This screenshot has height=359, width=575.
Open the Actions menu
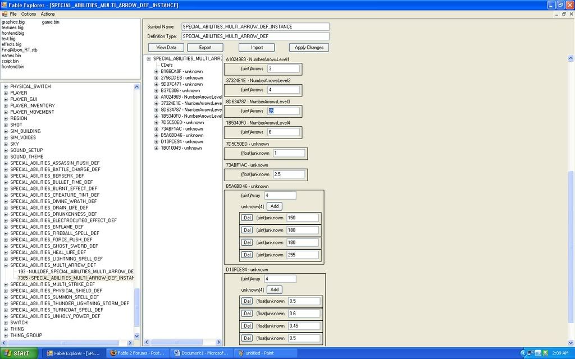(x=48, y=14)
